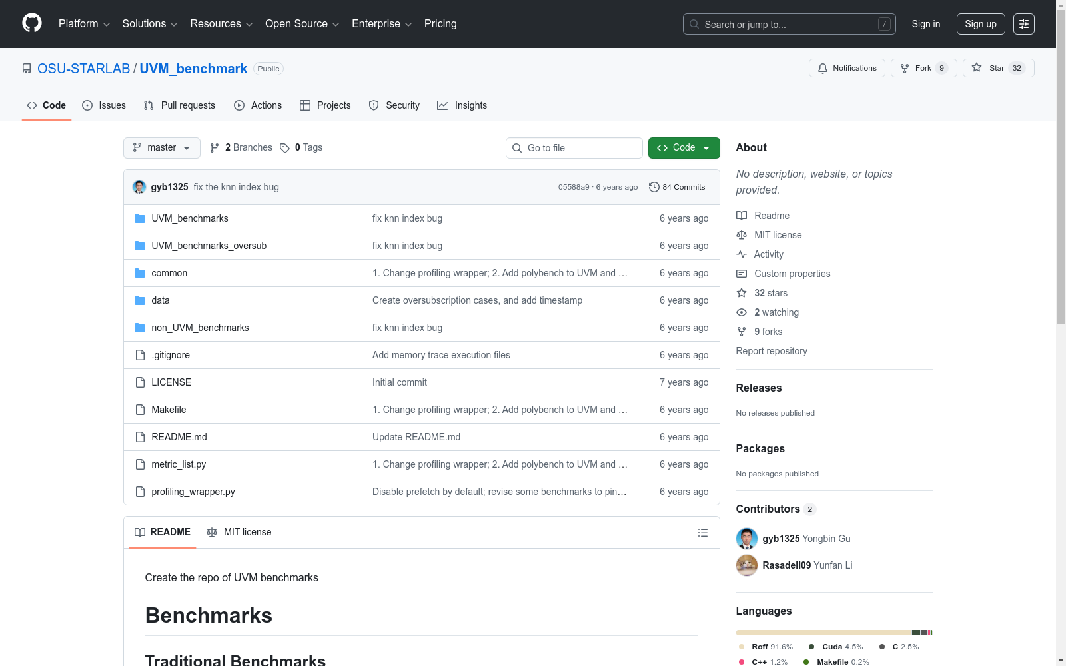Click the UVM_benchmarks_oversub folder icon
Screen dimensions: 1066x666
click(x=140, y=246)
